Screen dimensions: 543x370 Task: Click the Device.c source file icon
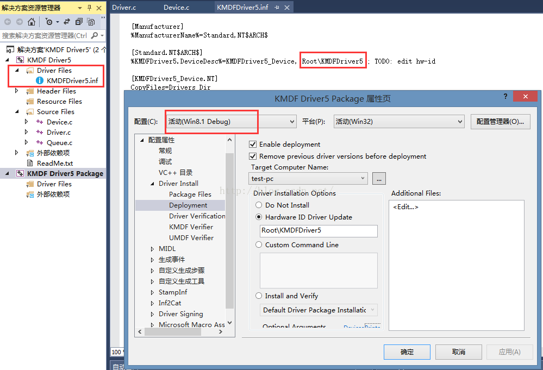pyautogui.click(x=40, y=122)
